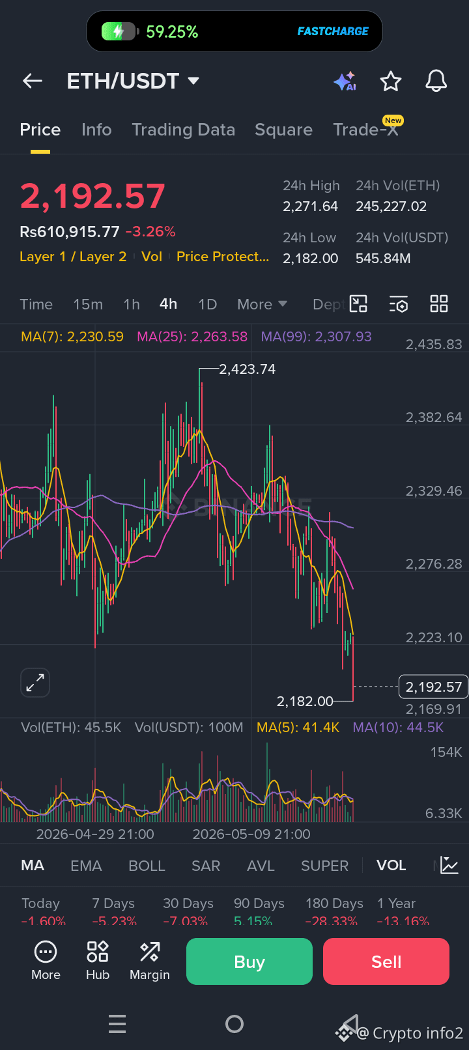Open the Trade-X tab
The height and width of the screenshot is (1050, 469).
(366, 130)
